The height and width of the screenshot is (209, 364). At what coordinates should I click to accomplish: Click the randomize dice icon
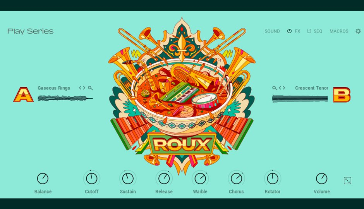coord(347,180)
